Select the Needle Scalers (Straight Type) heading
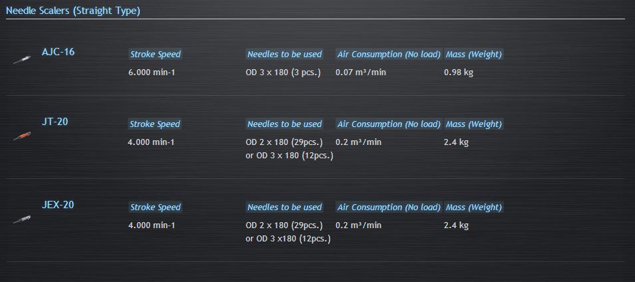The height and width of the screenshot is (282, 635). (73, 11)
